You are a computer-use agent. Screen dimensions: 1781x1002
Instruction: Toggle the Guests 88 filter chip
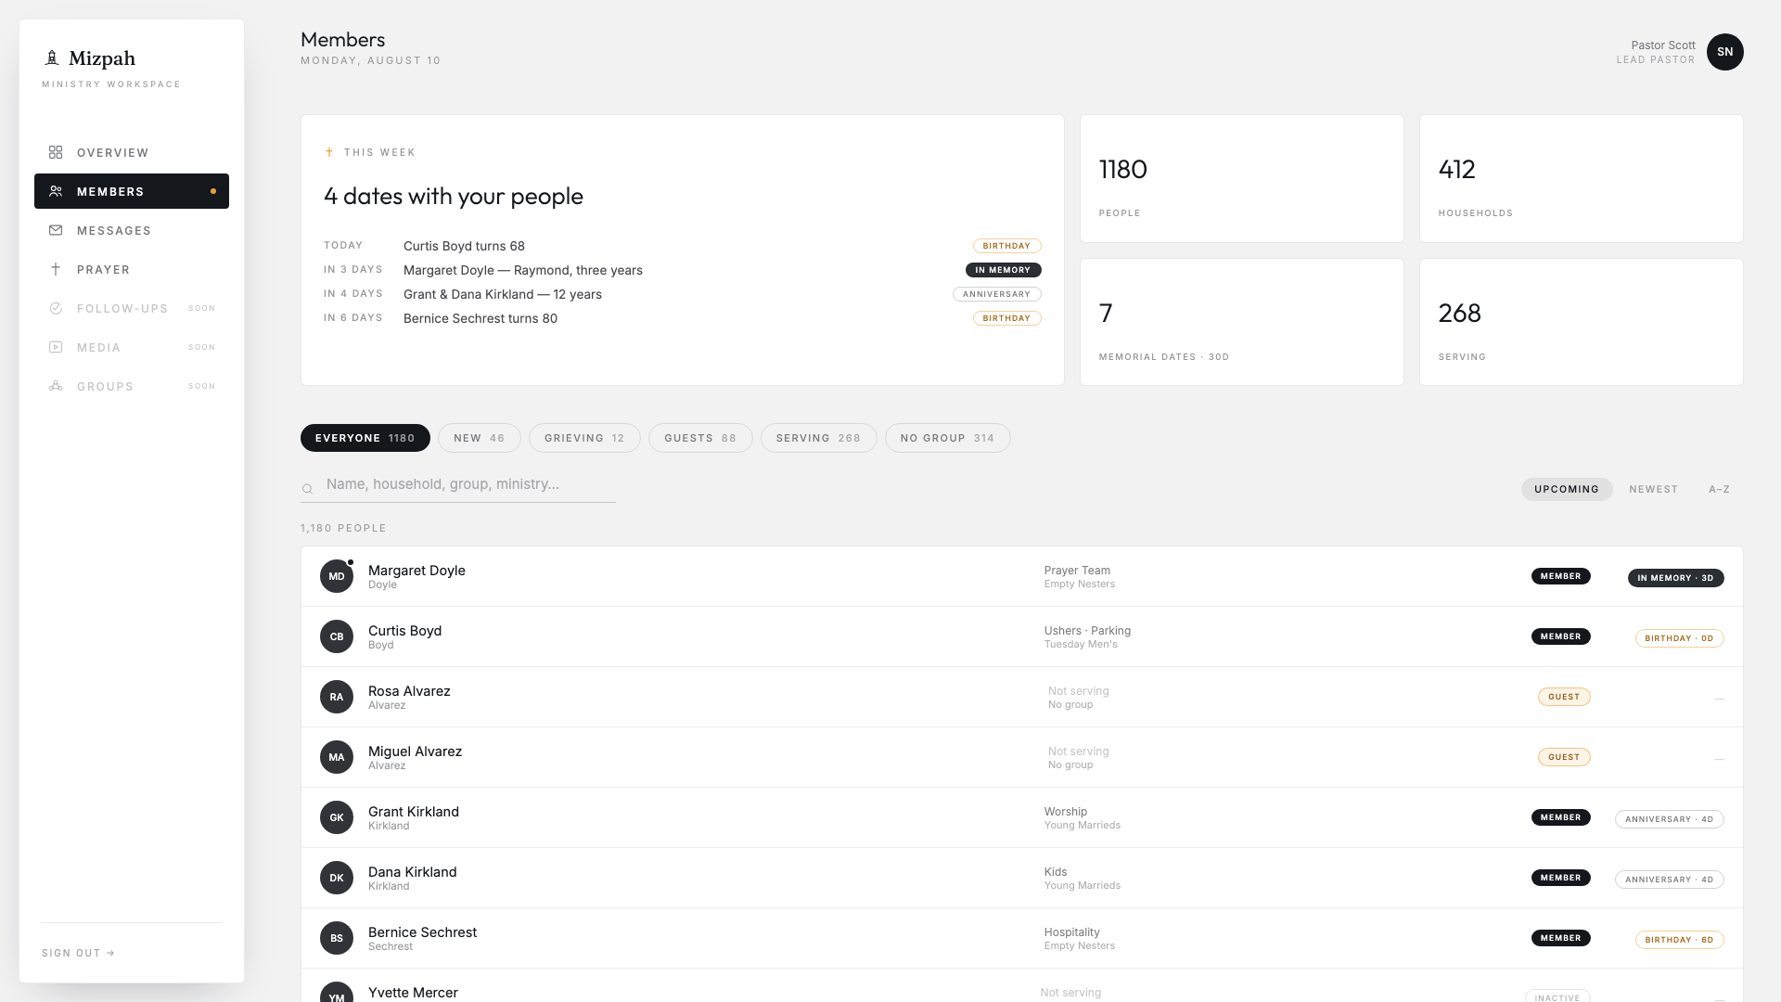(700, 438)
